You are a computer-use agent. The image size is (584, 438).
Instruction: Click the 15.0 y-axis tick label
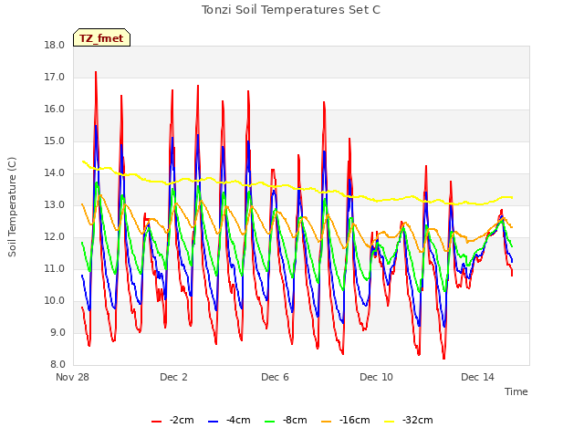click(x=55, y=141)
